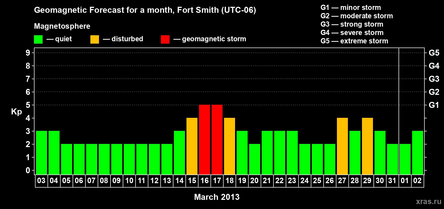Click the 'March 2013' label
The height and width of the screenshot is (209, 444).
[217, 197]
